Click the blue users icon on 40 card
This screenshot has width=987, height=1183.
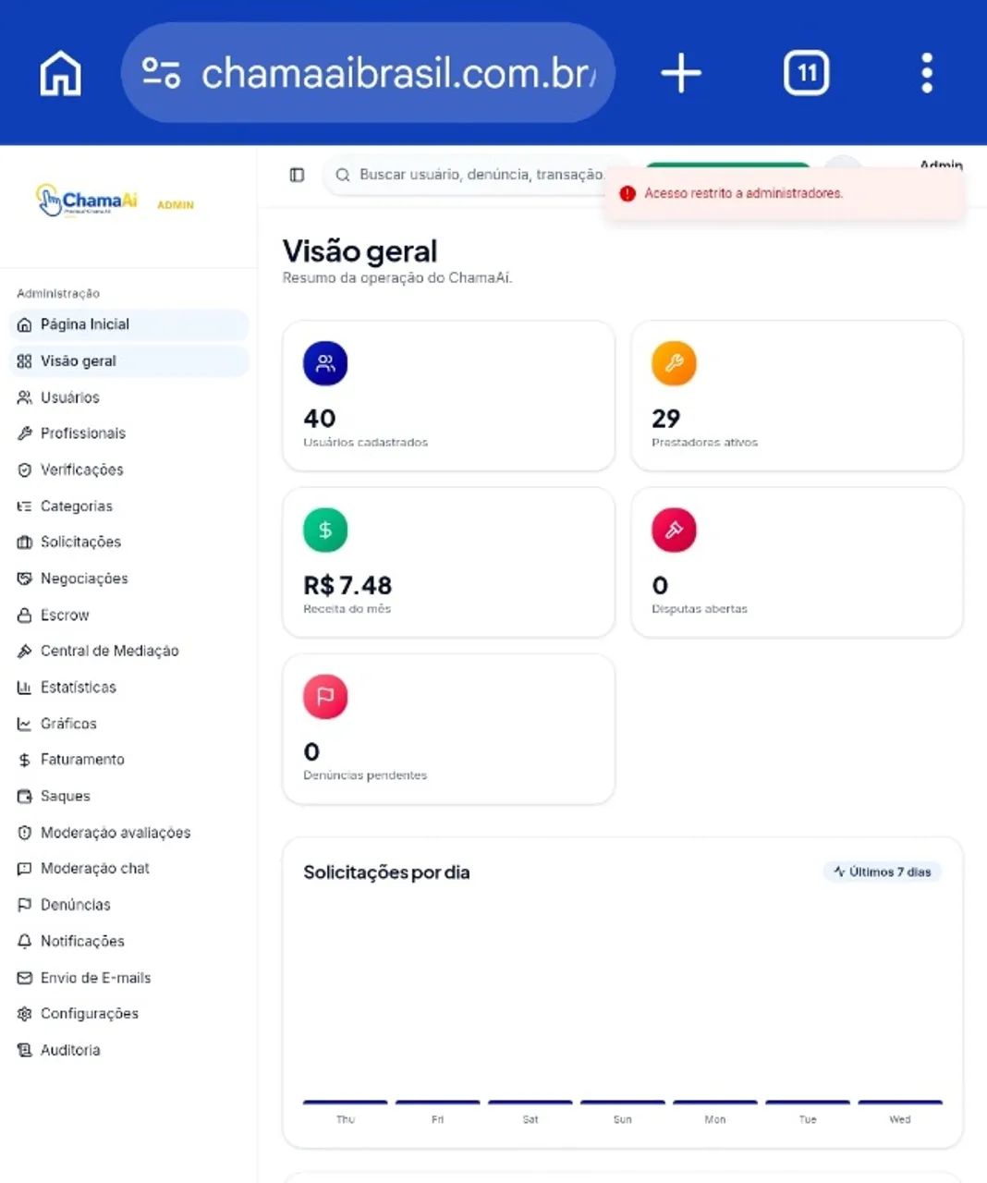pyautogui.click(x=325, y=363)
